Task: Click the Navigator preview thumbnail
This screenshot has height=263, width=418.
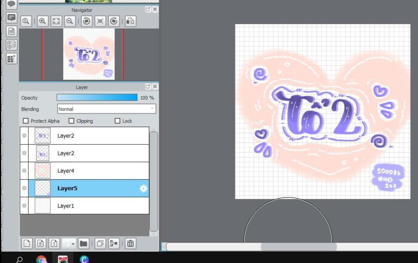Action: click(89, 54)
